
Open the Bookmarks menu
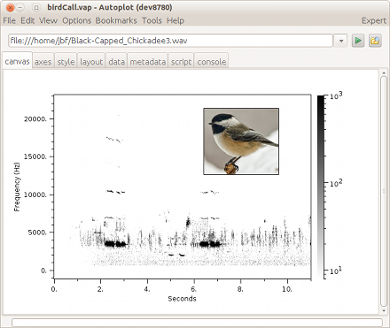pos(116,20)
